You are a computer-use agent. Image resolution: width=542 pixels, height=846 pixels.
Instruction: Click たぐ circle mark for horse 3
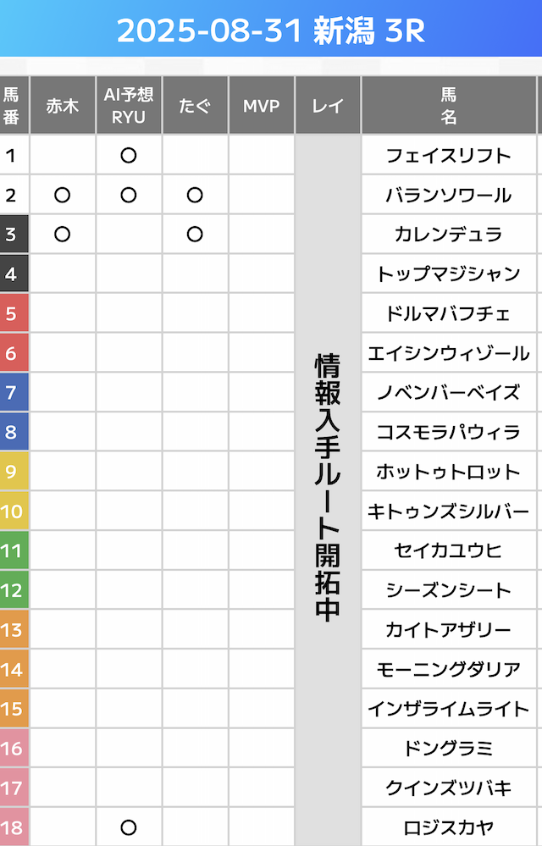click(x=195, y=235)
